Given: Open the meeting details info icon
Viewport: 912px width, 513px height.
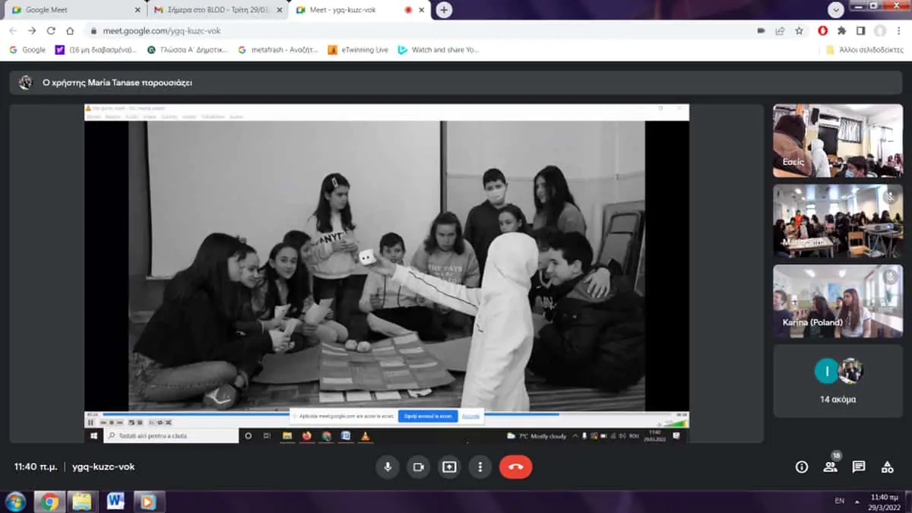Looking at the screenshot, I should pyautogui.click(x=801, y=467).
